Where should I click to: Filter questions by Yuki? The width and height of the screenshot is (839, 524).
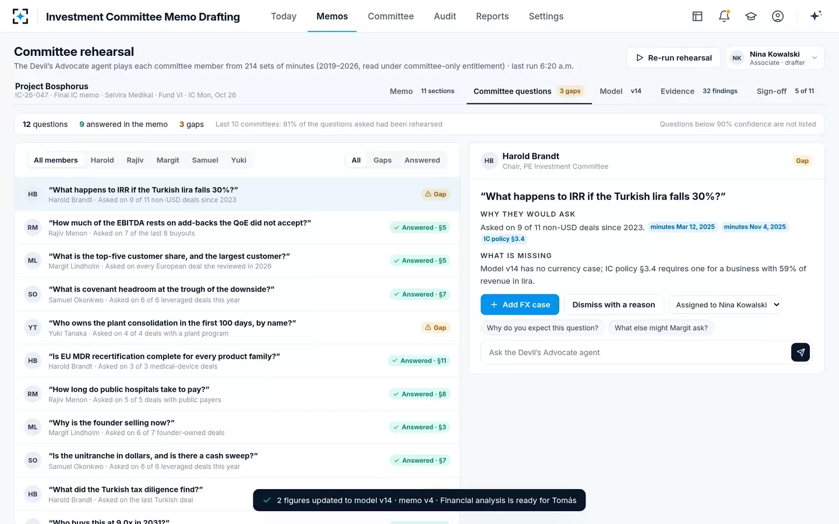click(239, 160)
